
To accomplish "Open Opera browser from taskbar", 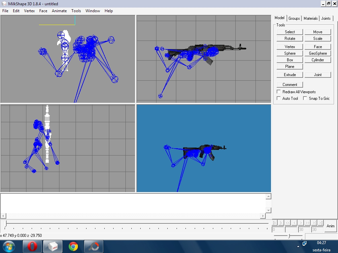I will pyautogui.click(x=32, y=246).
